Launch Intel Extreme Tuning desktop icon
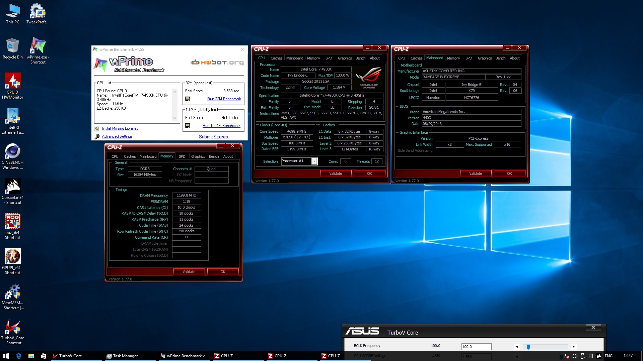This screenshot has height=361, width=643. pos(13,121)
